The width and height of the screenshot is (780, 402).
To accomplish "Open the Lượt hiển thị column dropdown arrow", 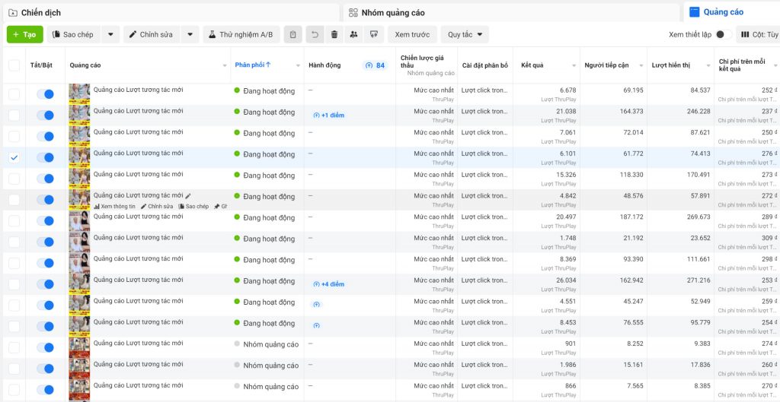I will (x=708, y=65).
